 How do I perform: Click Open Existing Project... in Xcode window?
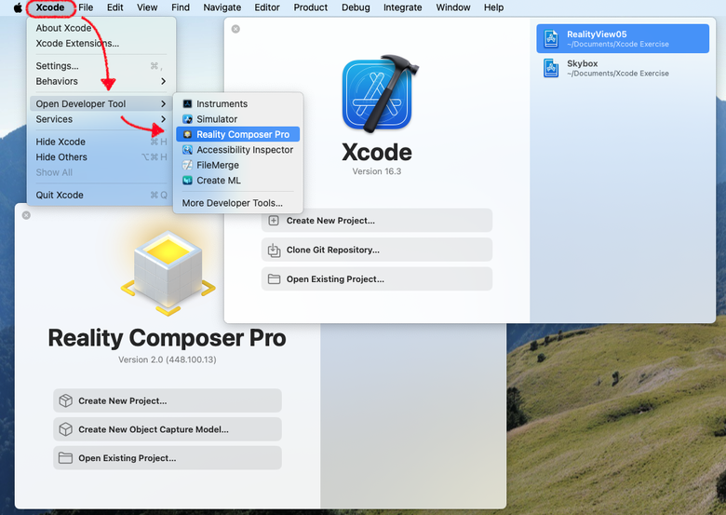377,279
